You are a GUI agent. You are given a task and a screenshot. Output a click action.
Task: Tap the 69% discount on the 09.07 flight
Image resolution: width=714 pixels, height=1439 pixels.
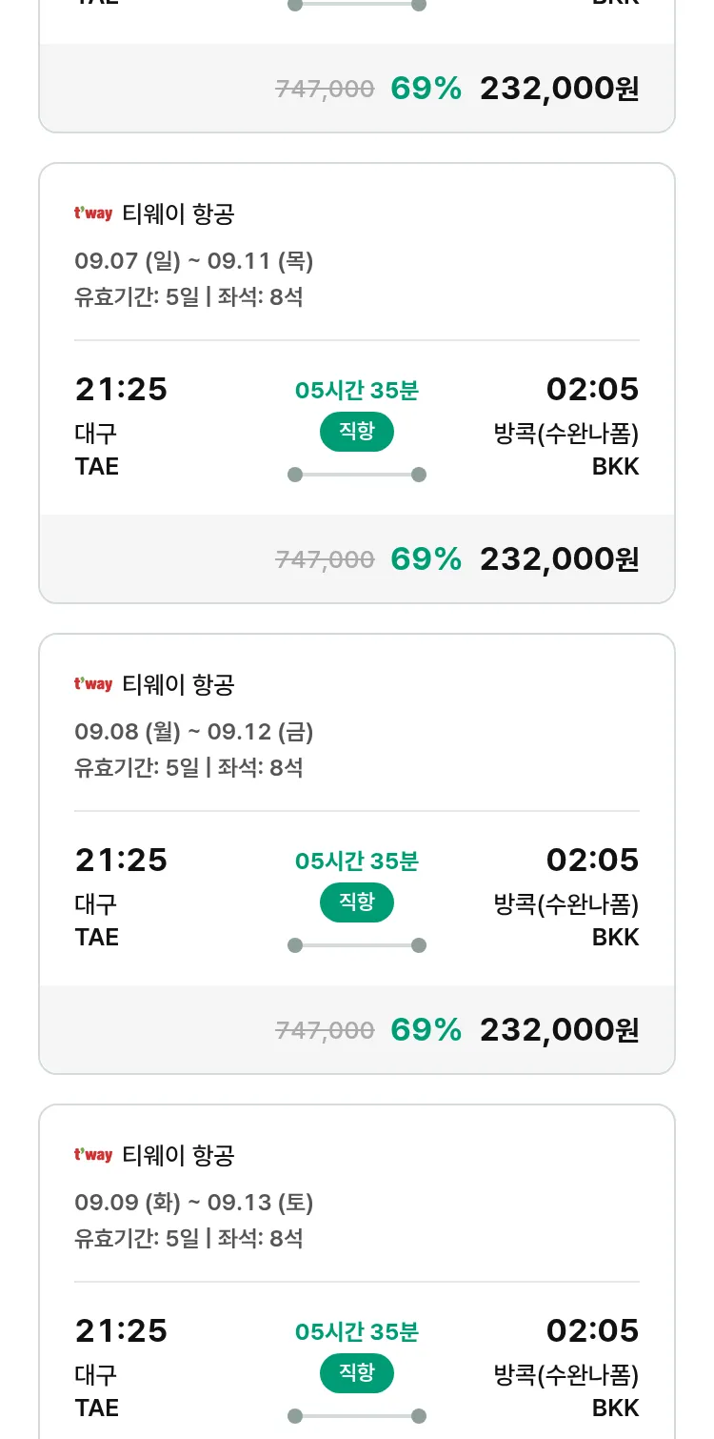click(x=426, y=558)
